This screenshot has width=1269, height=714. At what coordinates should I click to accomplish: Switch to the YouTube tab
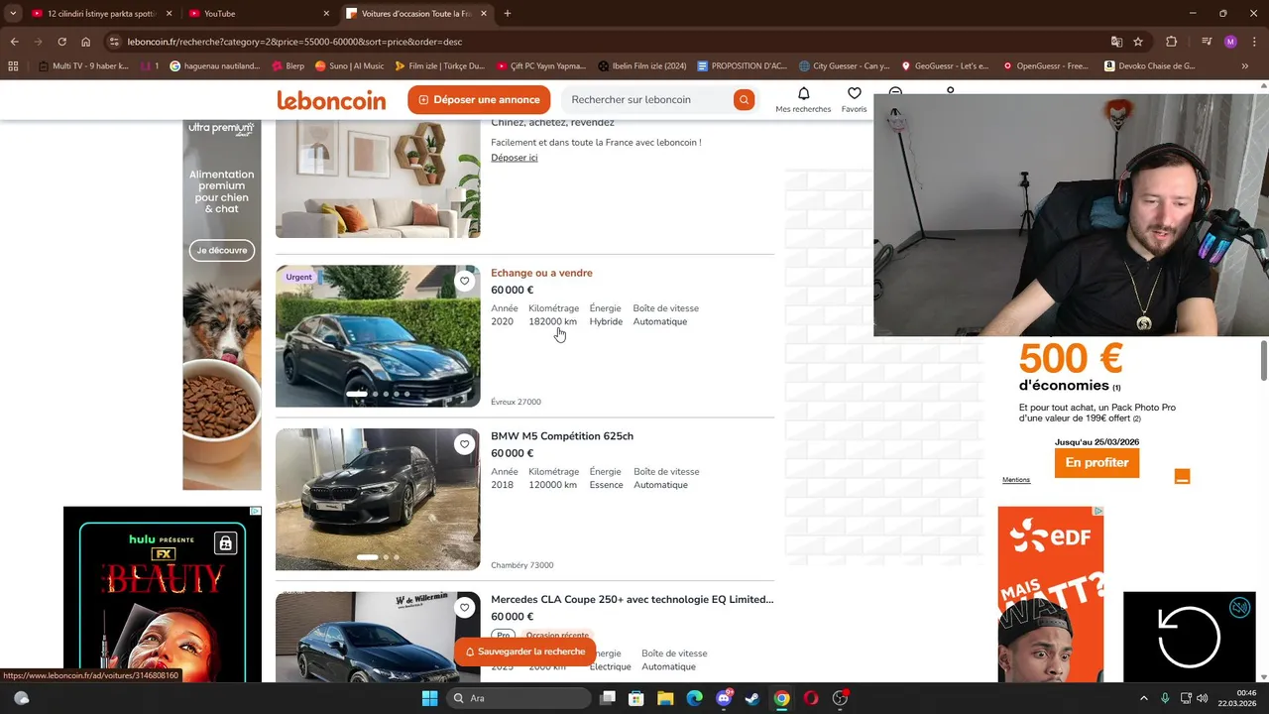click(258, 14)
